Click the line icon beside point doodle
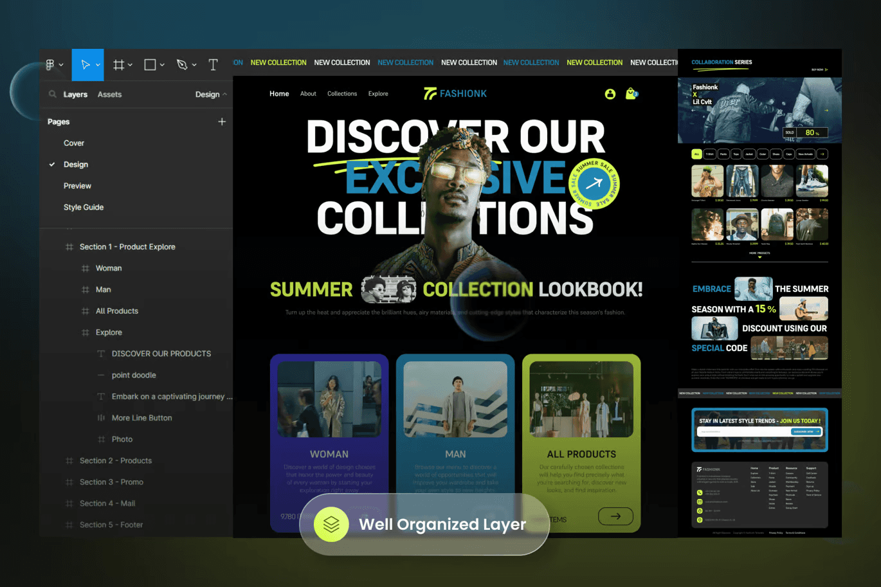This screenshot has width=881, height=587. [x=101, y=375]
